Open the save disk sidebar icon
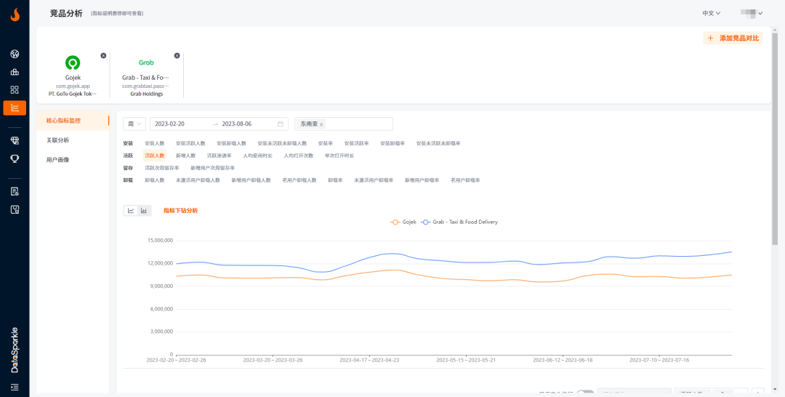This screenshot has width=785, height=397. click(15, 209)
